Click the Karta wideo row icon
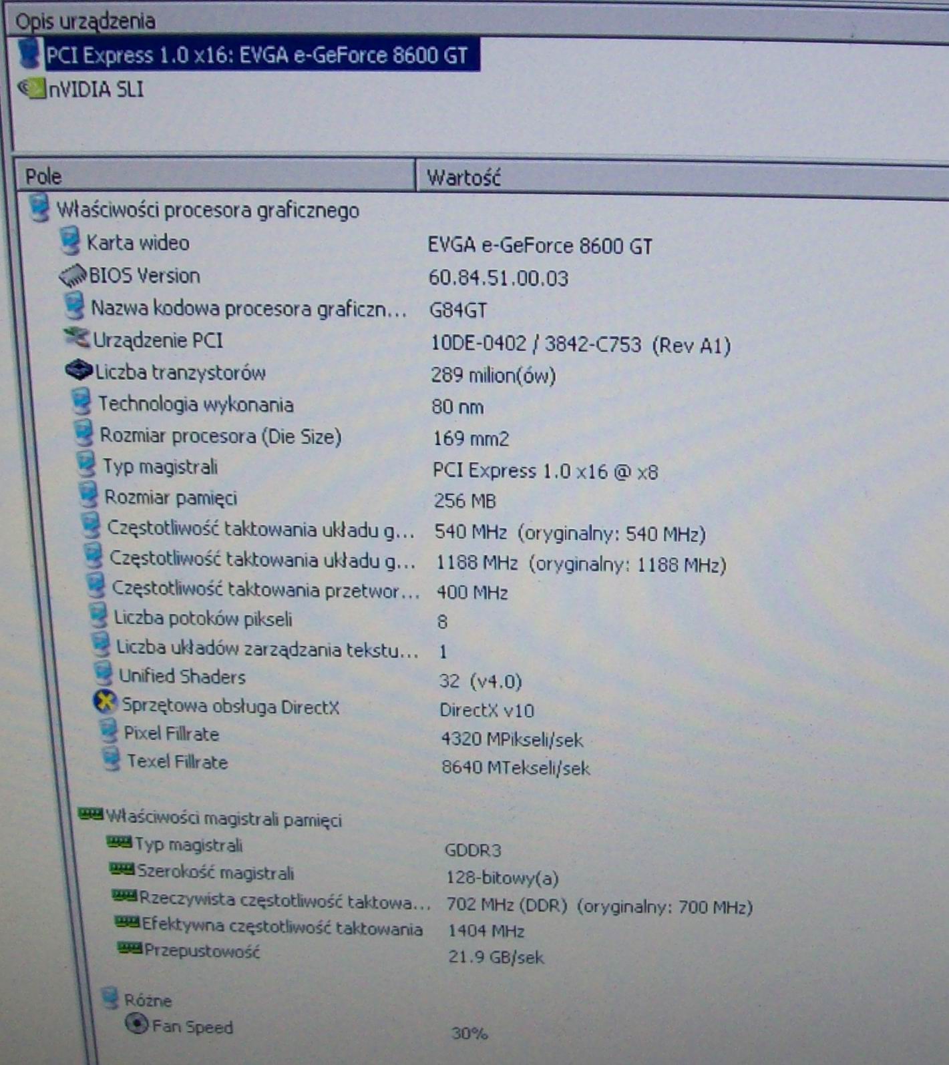 (x=69, y=241)
